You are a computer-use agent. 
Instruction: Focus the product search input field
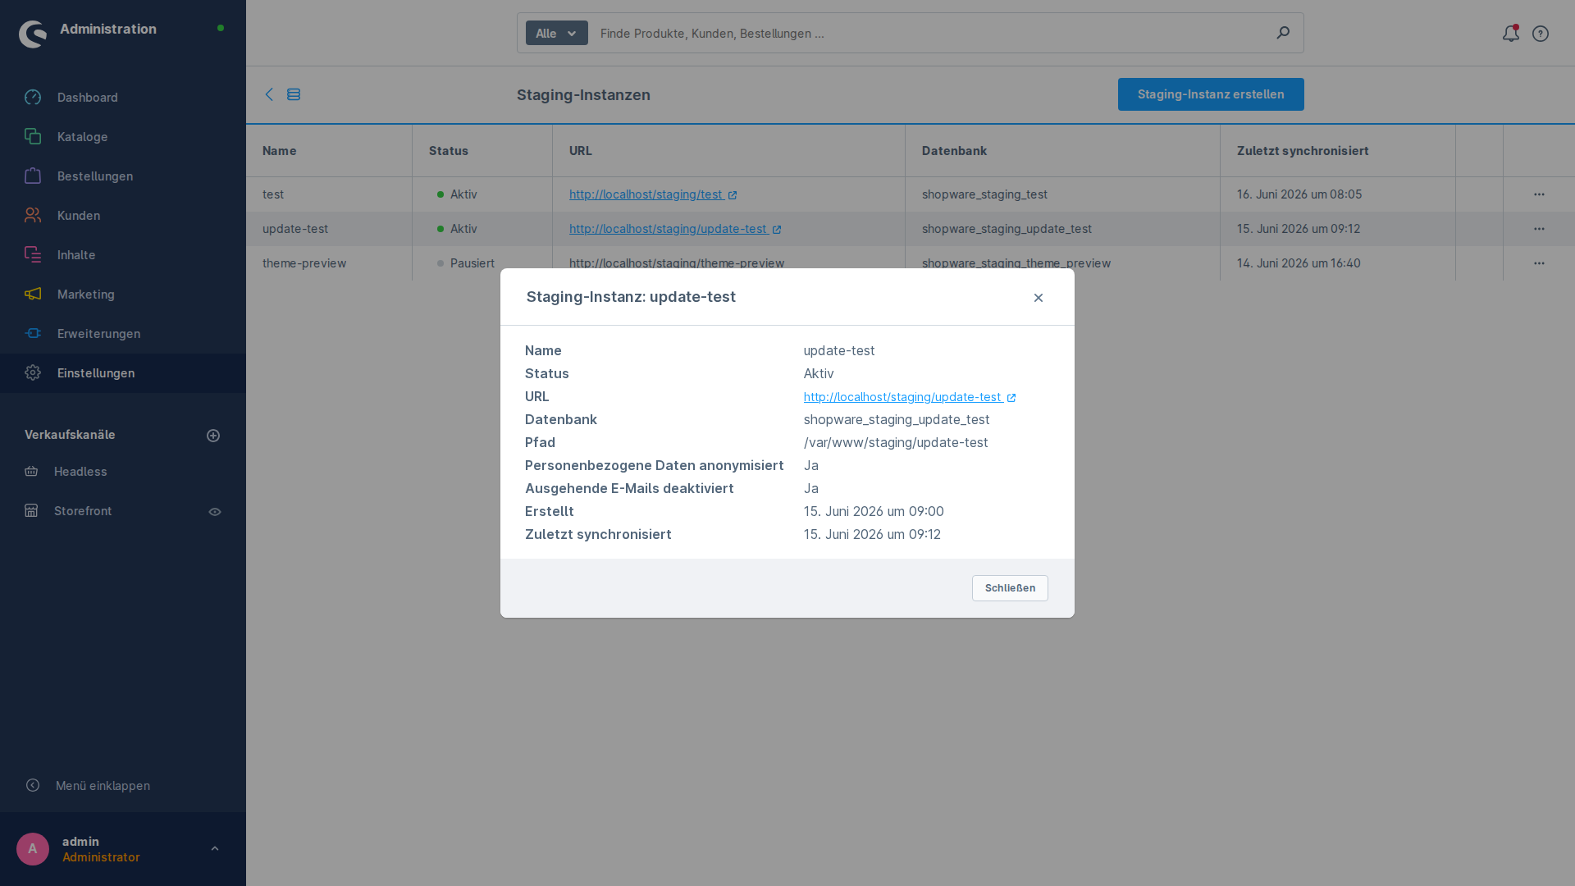(931, 33)
